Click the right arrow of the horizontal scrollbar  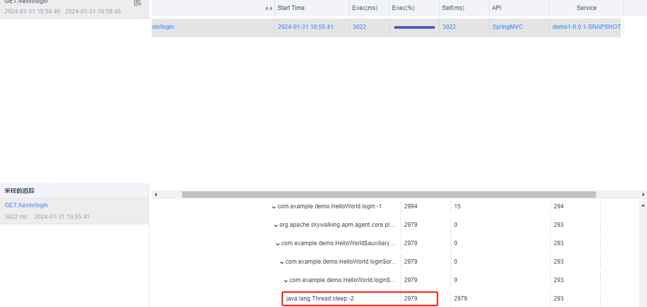tap(644, 194)
